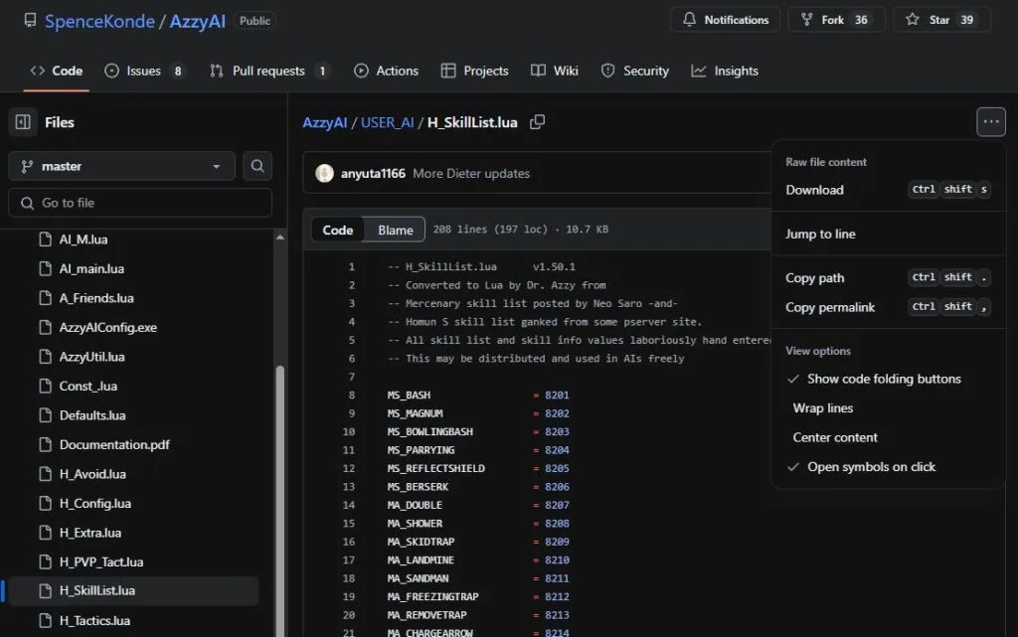Image resolution: width=1018 pixels, height=637 pixels.
Task: Click the Security shield icon
Action: click(x=607, y=71)
